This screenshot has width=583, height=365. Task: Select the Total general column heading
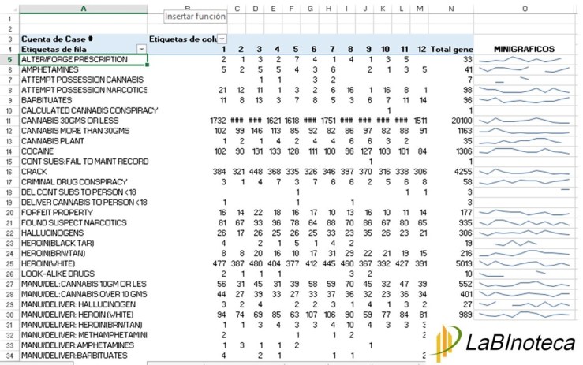450,49
